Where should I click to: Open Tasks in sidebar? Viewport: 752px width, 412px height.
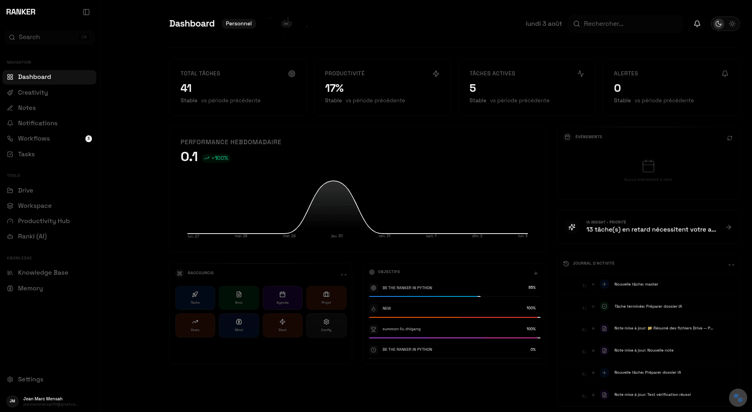click(x=49, y=154)
